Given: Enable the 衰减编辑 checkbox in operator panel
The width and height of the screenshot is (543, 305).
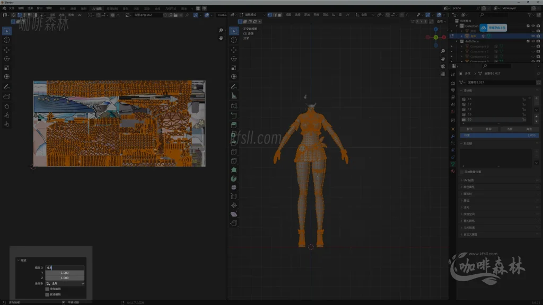Looking at the screenshot, I should [47, 294].
